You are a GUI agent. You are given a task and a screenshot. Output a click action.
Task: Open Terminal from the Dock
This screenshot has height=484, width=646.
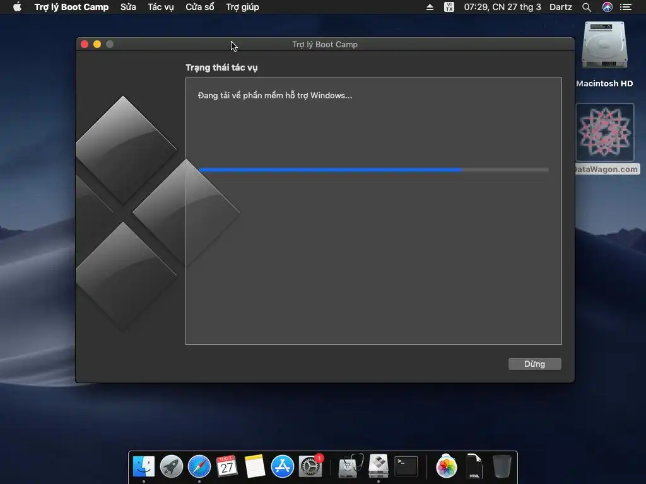click(x=406, y=466)
